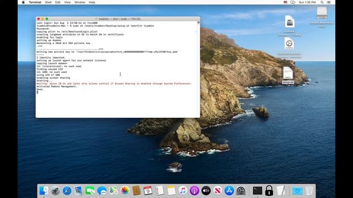Open the Edit menu
The image size is (353, 198).
pos(58,2)
